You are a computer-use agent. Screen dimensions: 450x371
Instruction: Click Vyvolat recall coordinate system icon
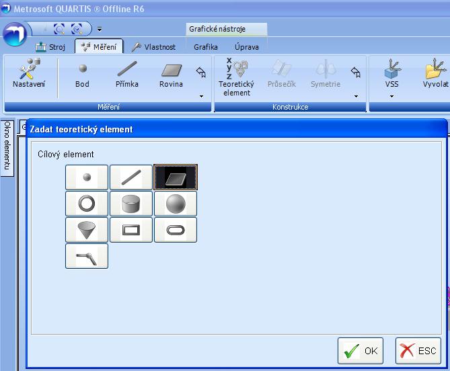436,73
